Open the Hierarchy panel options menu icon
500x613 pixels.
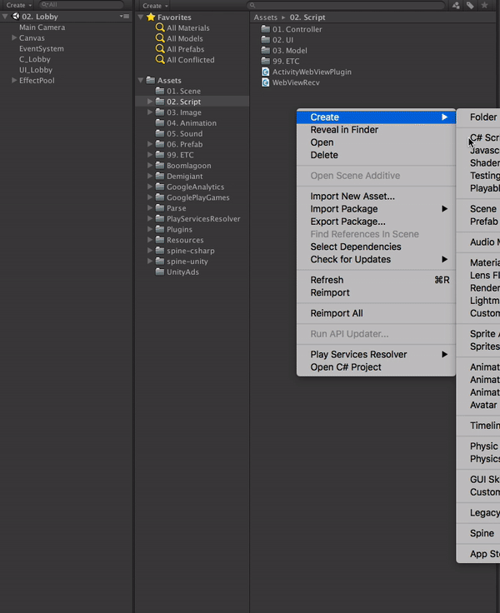125,17
